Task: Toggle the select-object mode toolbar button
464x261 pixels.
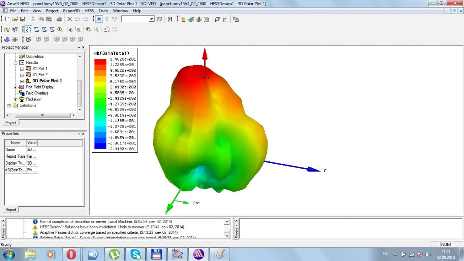Action: click(99, 19)
